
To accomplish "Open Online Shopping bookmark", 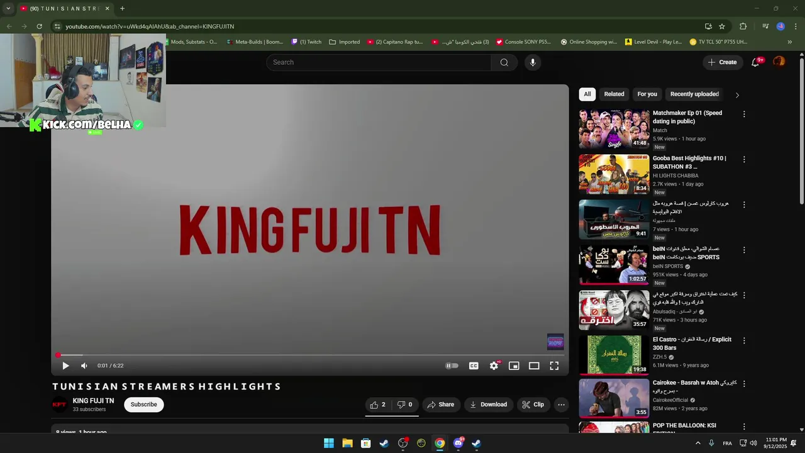I will pos(589,42).
